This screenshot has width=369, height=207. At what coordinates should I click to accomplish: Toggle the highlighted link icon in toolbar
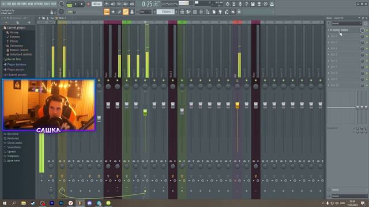126,11
